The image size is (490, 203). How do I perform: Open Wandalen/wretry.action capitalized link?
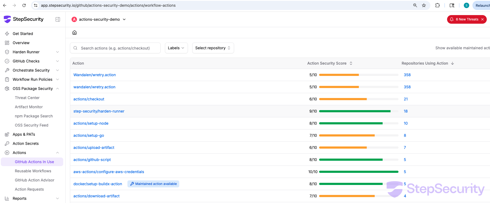(x=94, y=75)
